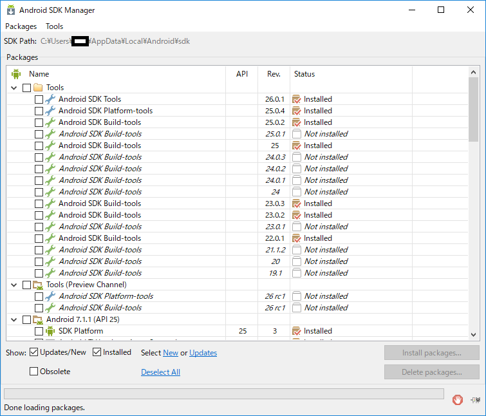Click installed status icon for Build-tools 25
The height and width of the screenshot is (416, 486).
pos(297,146)
